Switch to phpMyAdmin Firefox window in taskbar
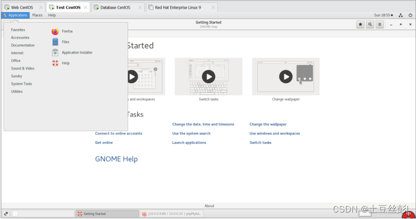Screen dimensions: 416x219 (172, 213)
